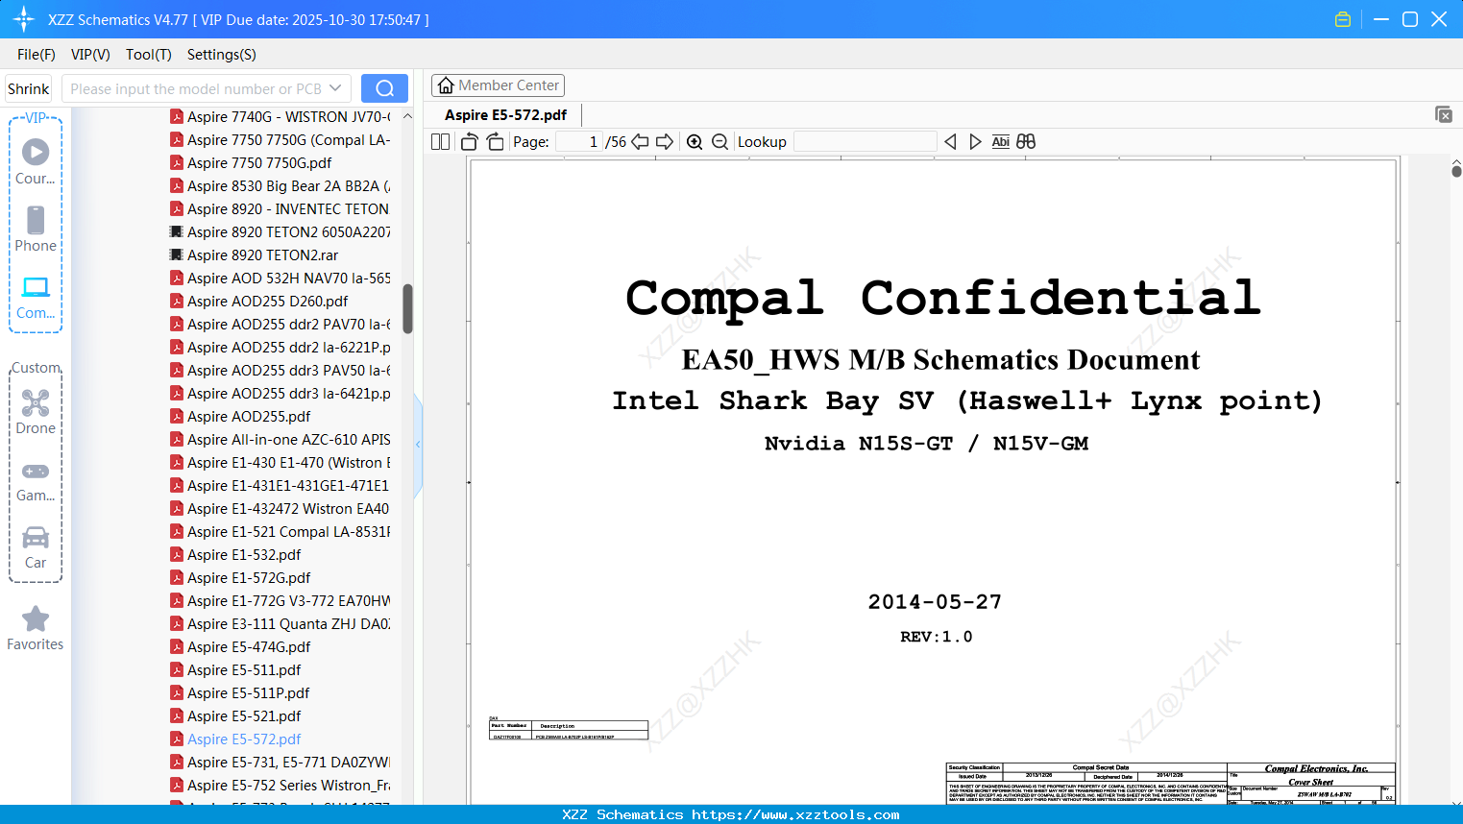Open Aspire E3-111 Quanta ZHJ file
Screen dimensions: 1463x824
(280, 623)
